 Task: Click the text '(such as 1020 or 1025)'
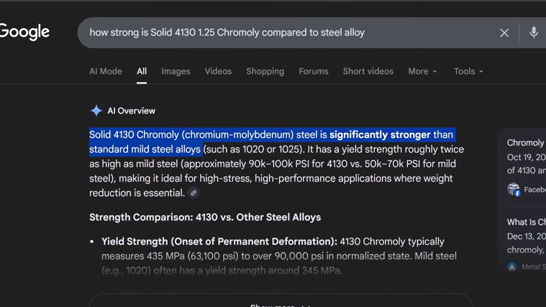pyautogui.click(x=253, y=149)
